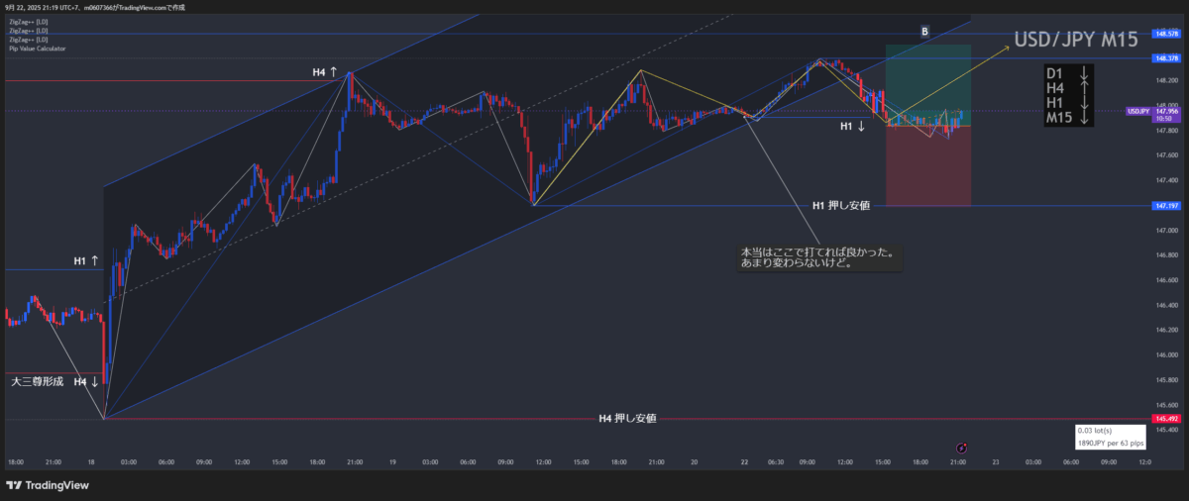Click the TradingView logo
This screenshot has width=1189, height=501.
(x=48, y=485)
